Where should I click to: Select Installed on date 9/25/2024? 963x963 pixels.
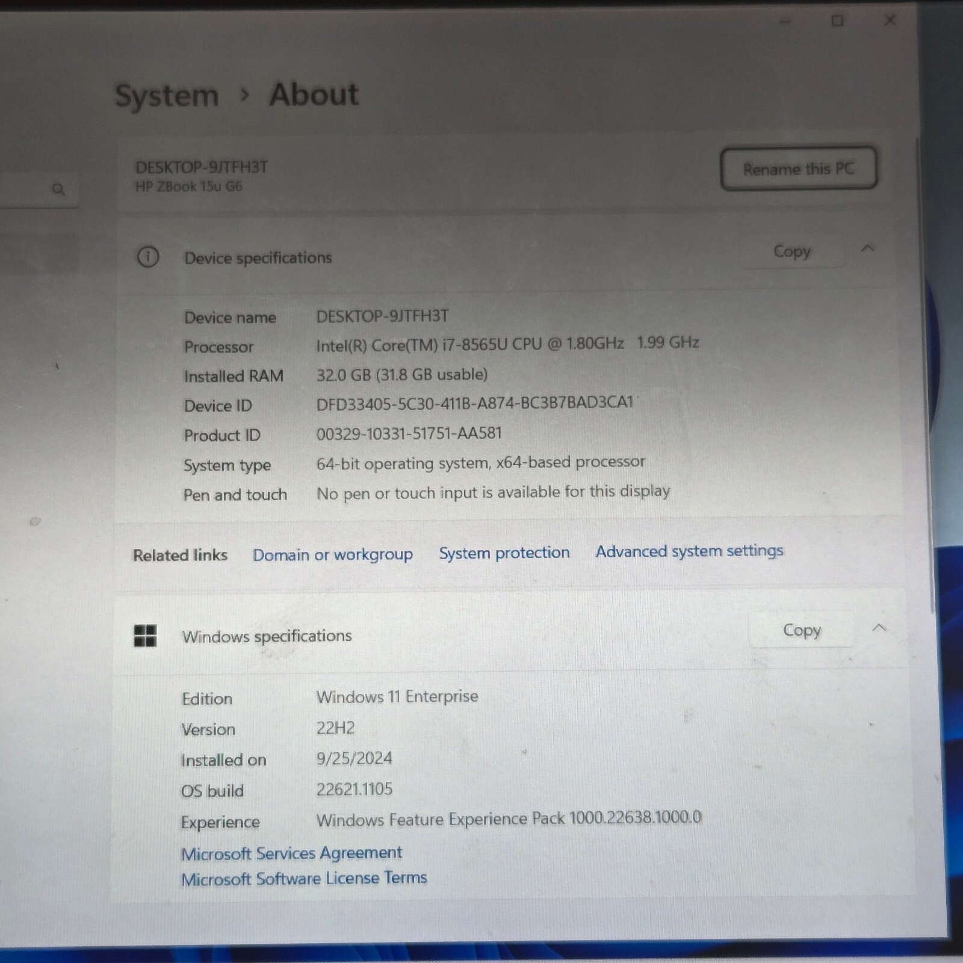coord(355,758)
